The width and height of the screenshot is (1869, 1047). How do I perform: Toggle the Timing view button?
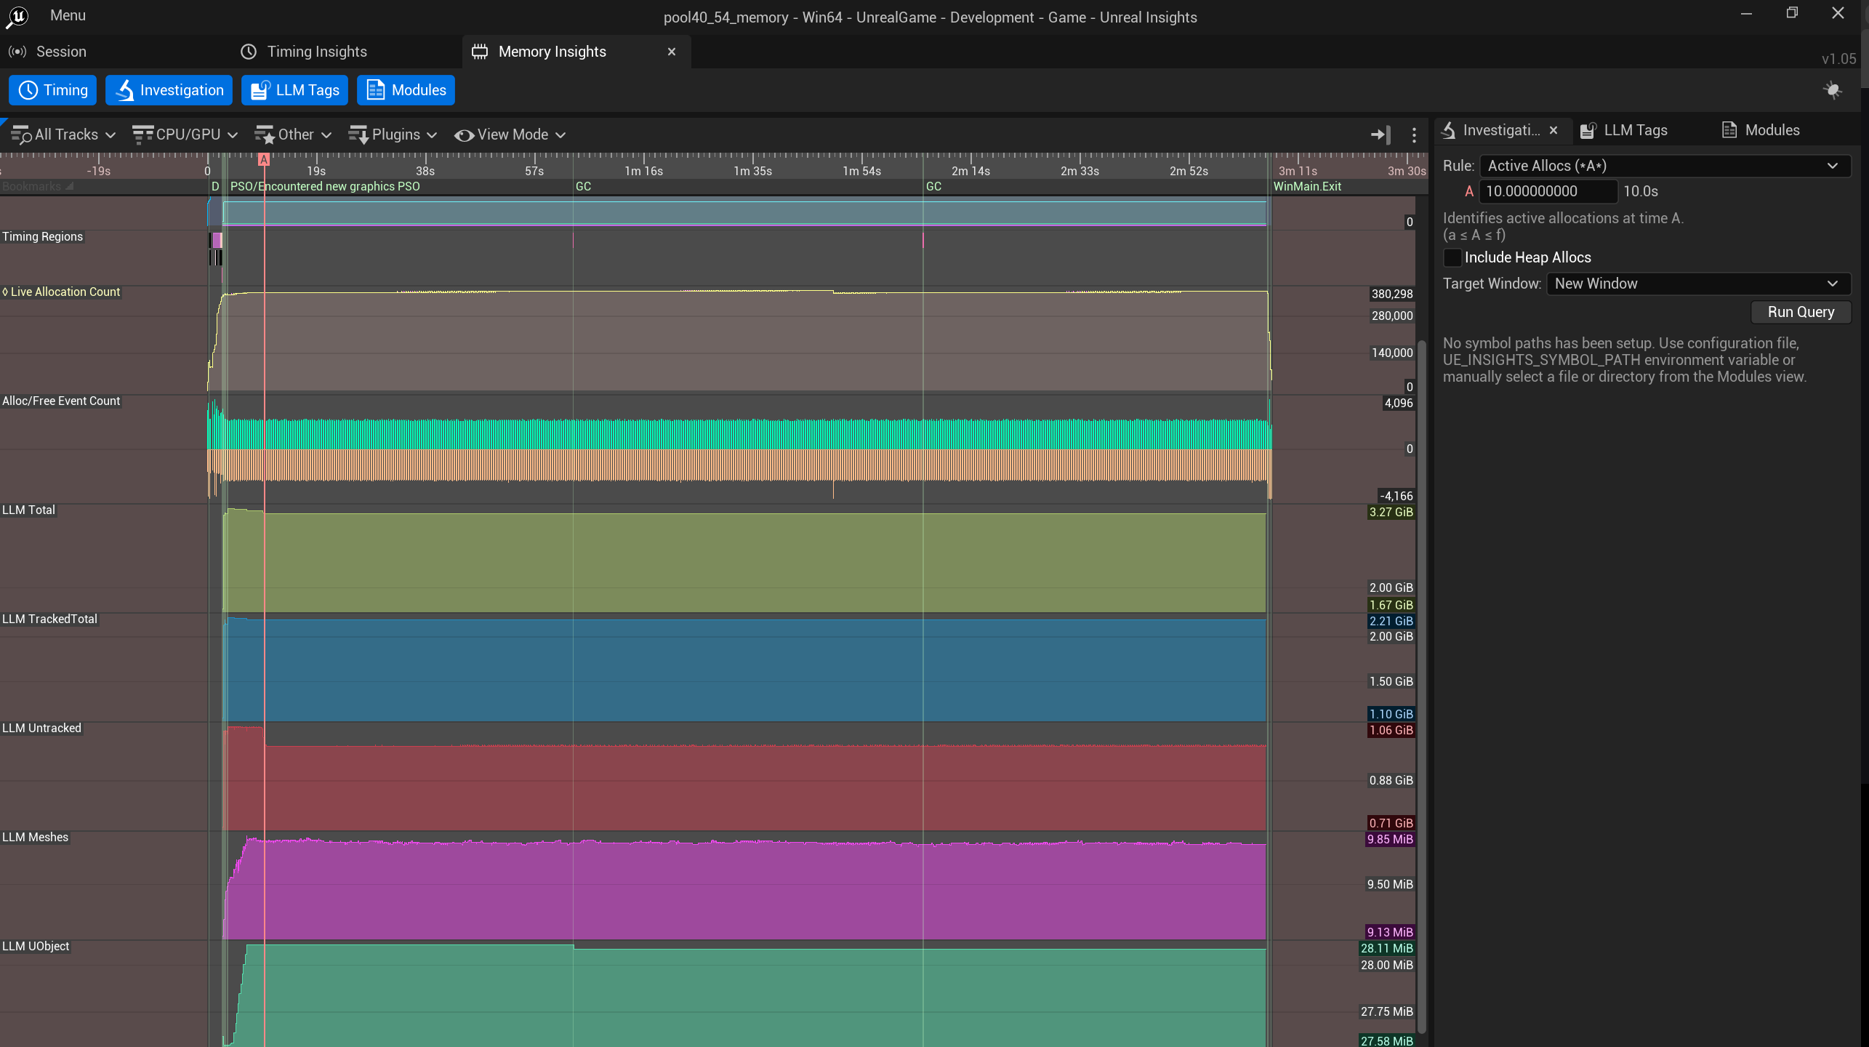pyautogui.click(x=53, y=90)
